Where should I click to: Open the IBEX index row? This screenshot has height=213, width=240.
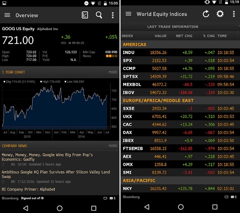pos(180,141)
